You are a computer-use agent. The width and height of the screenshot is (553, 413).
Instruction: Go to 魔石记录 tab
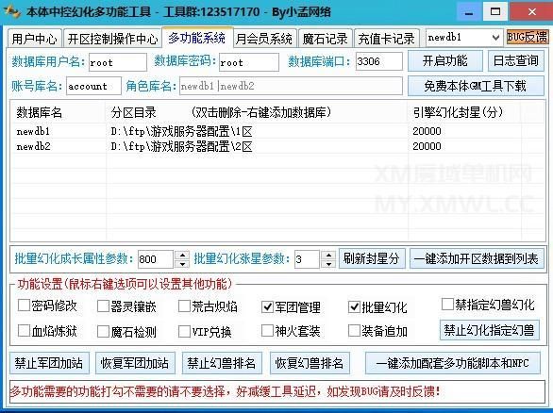point(326,39)
